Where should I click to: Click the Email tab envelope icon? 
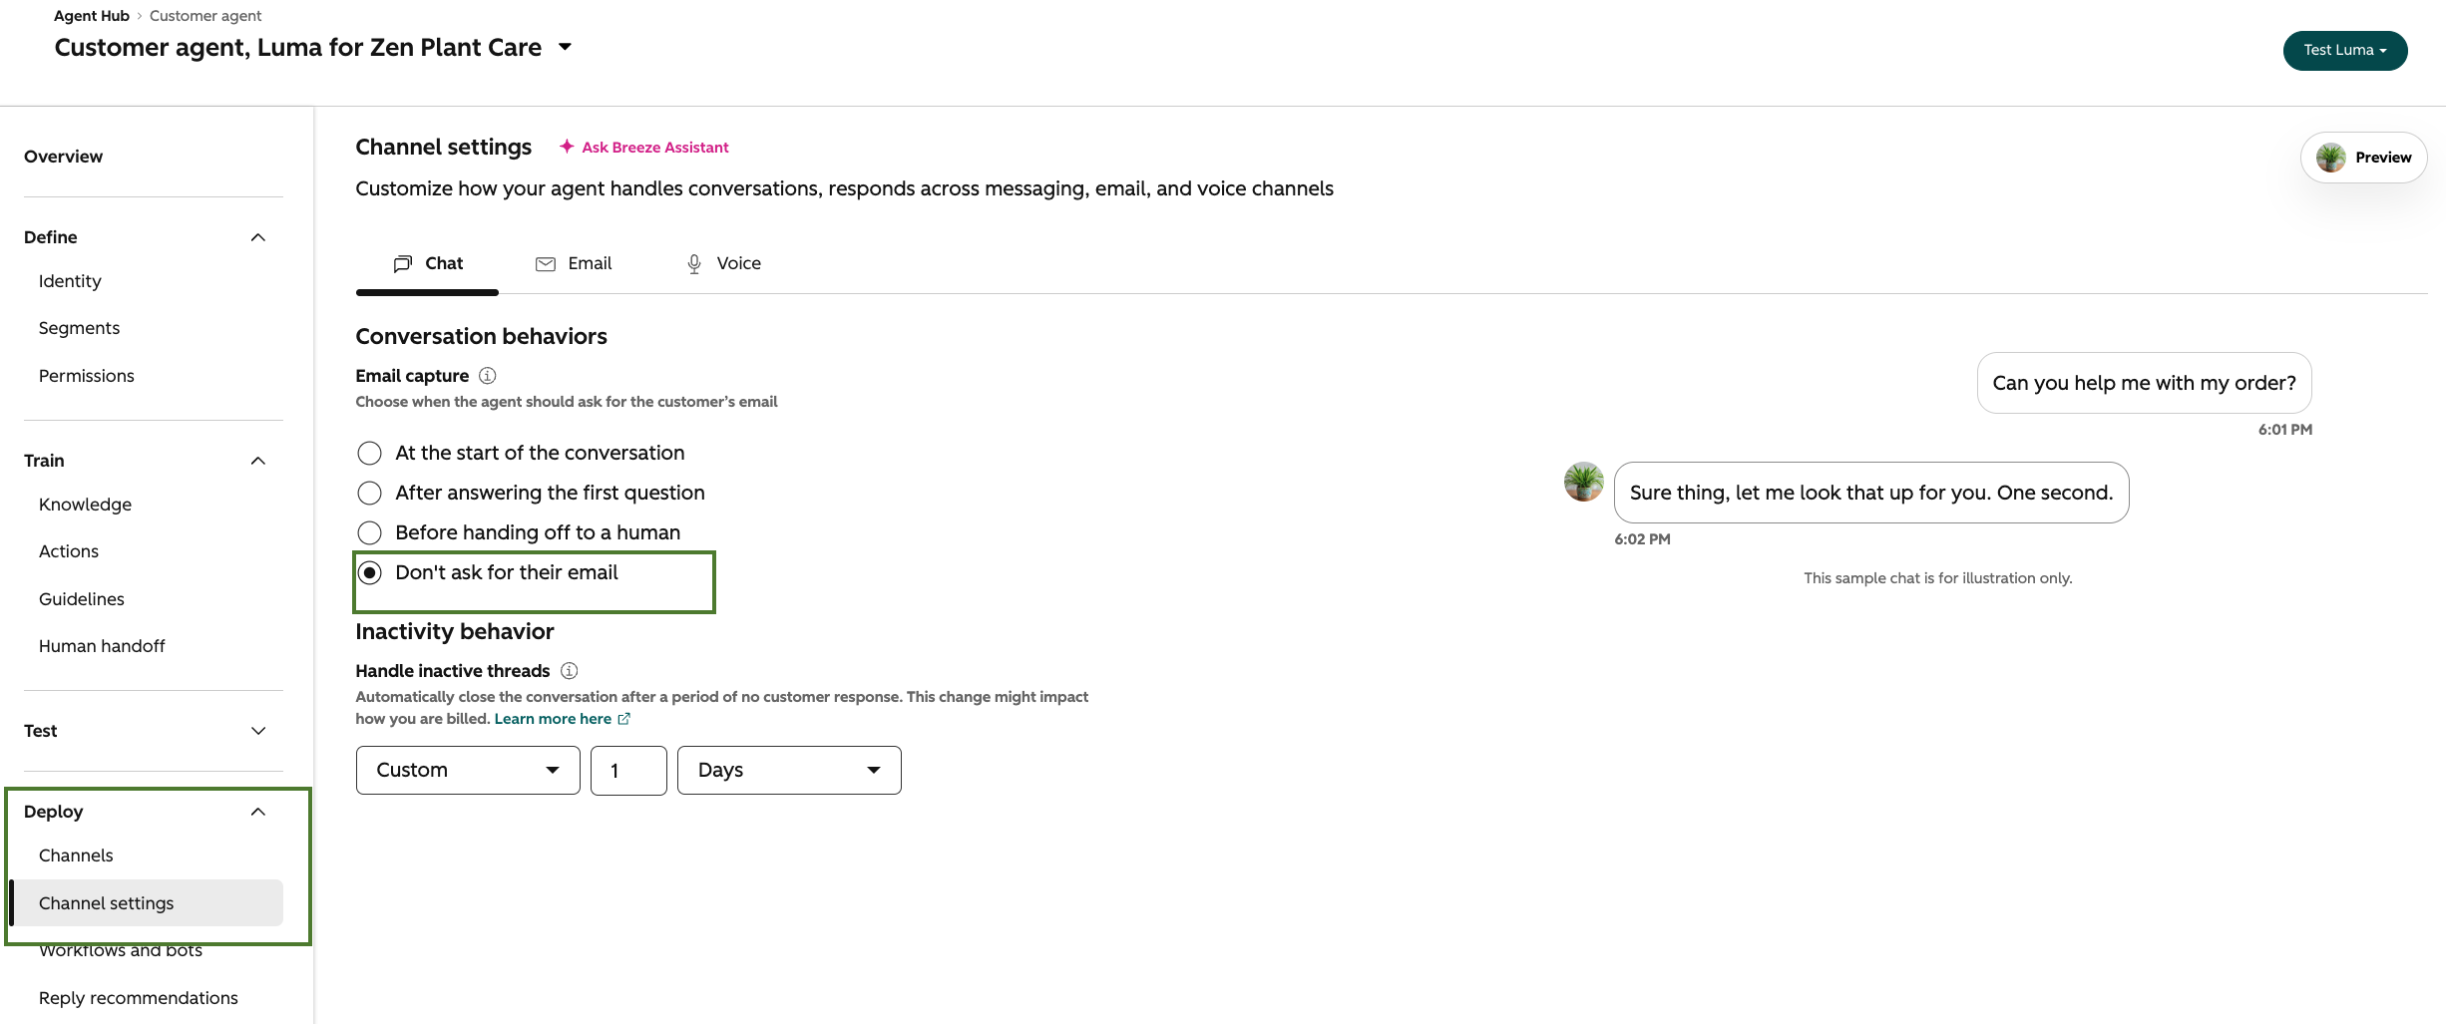(546, 264)
